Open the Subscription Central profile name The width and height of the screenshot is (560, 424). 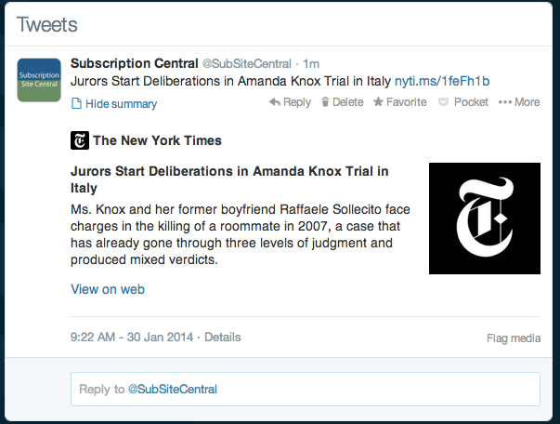pos(135,63)
